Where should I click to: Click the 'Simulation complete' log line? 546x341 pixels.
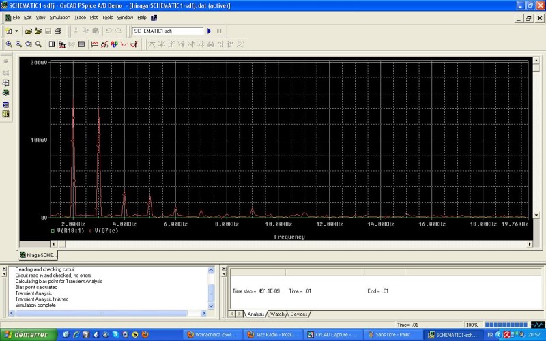tap(35, 305)
